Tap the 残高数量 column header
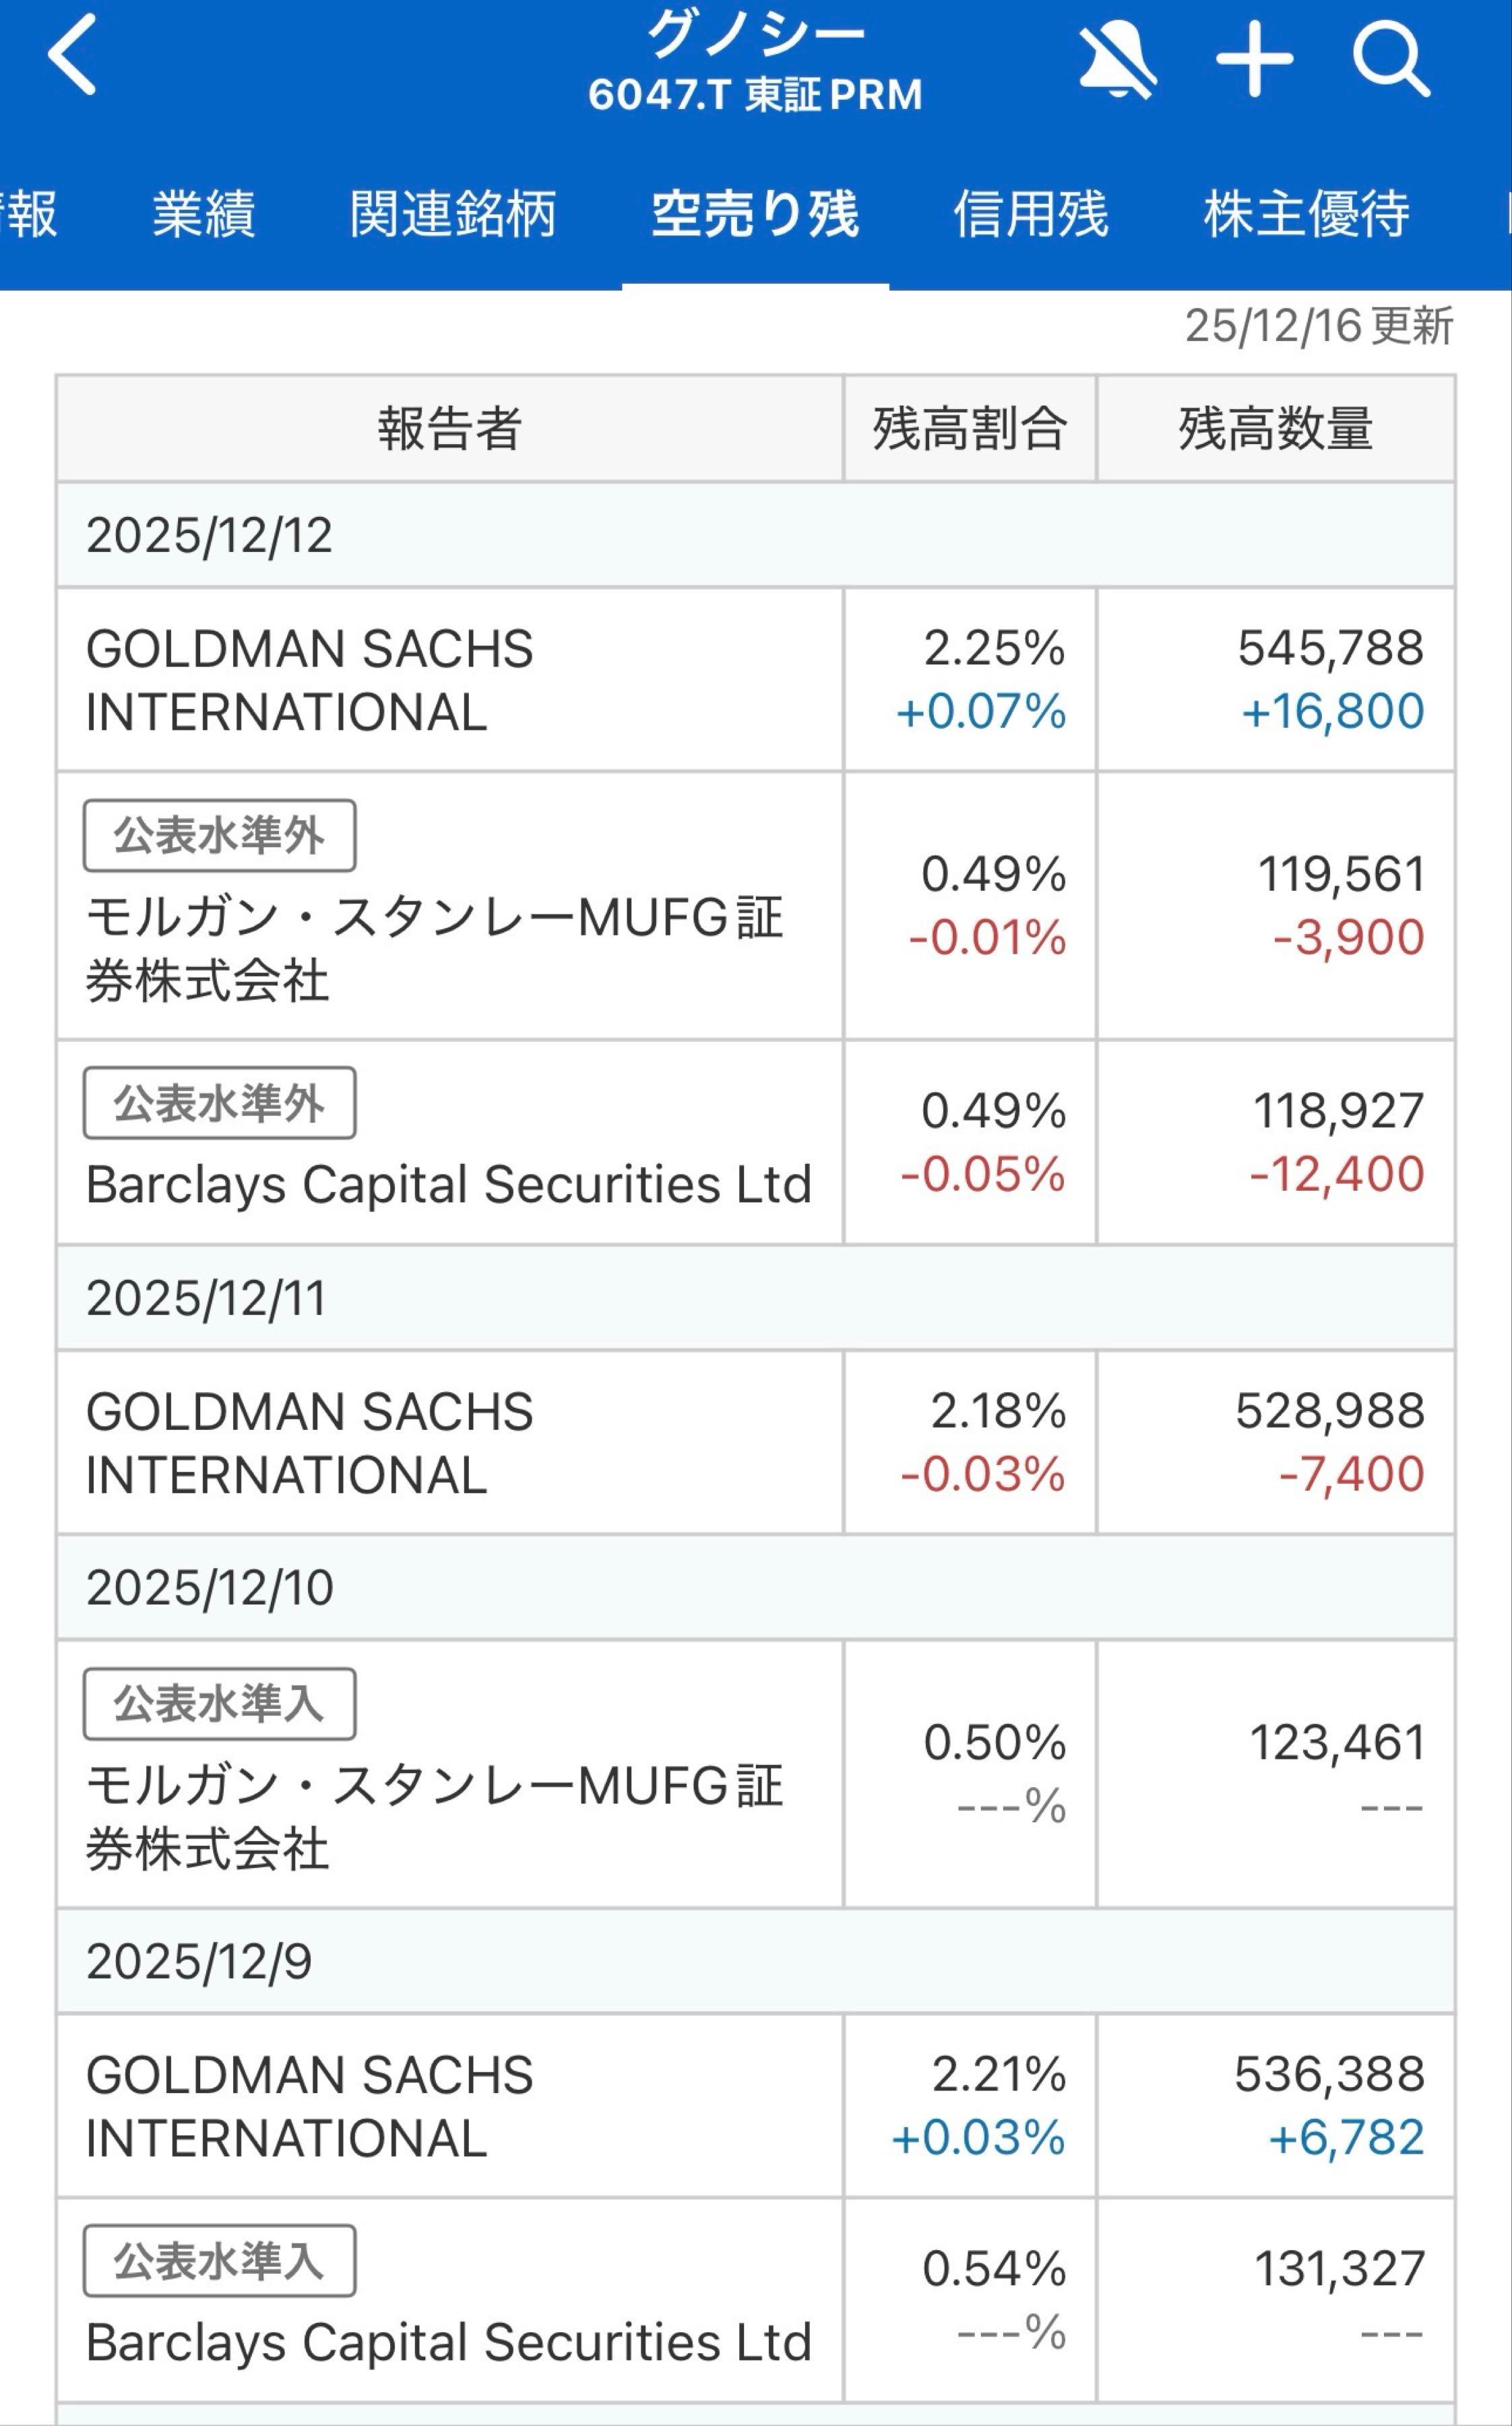1512x2426 pixels. click(1275, 429)
